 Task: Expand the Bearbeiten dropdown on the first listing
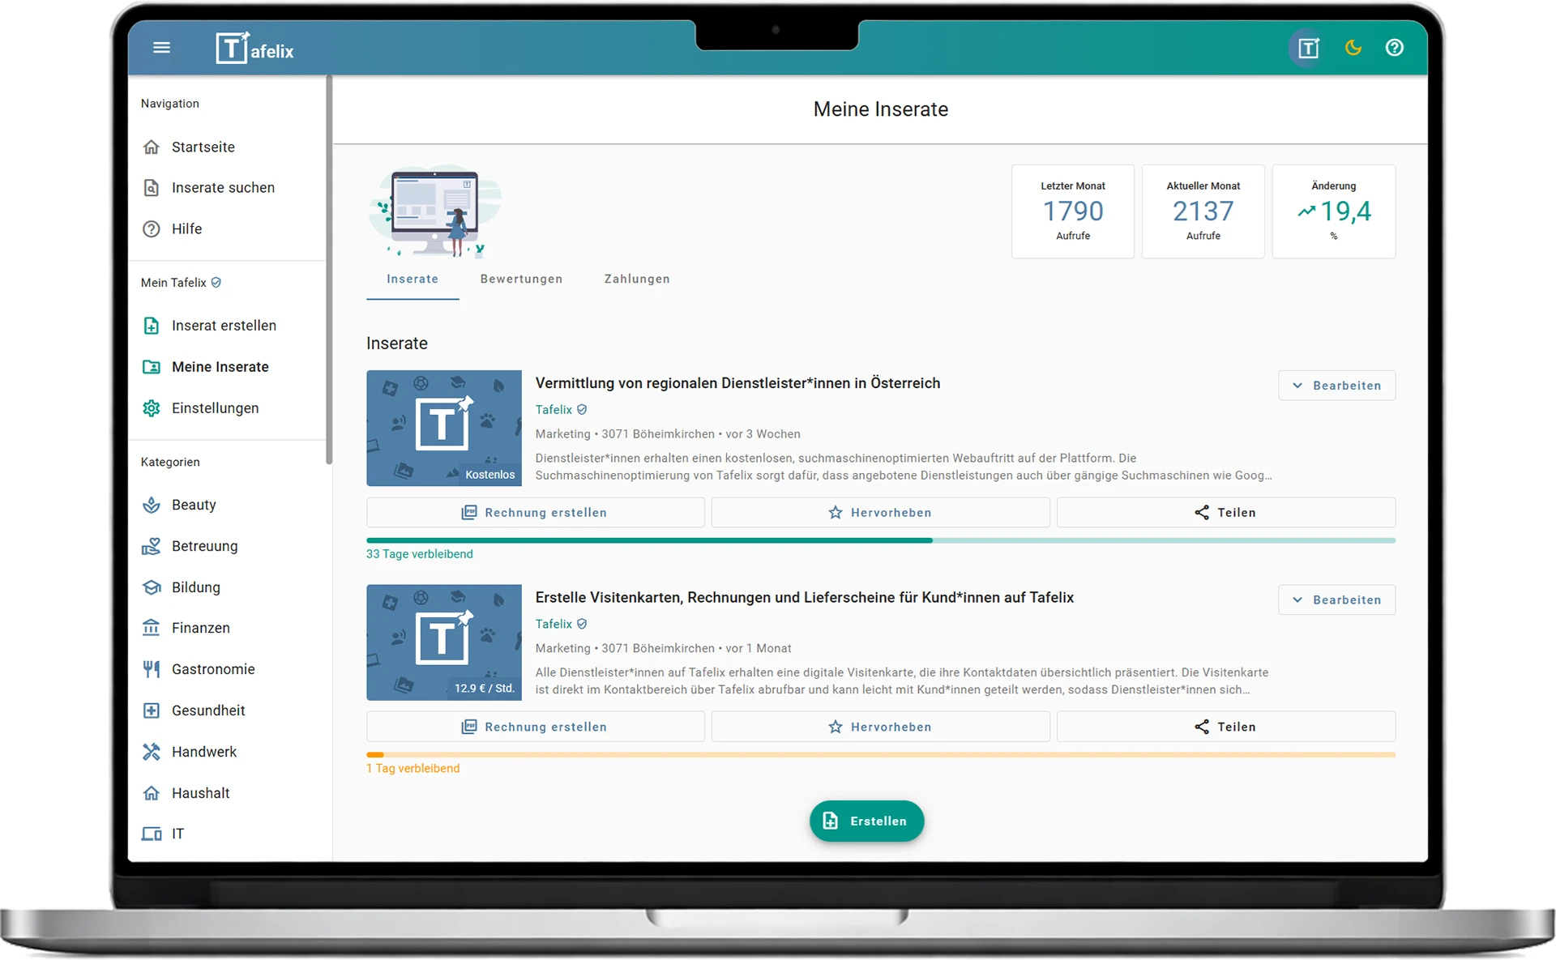1337,385
